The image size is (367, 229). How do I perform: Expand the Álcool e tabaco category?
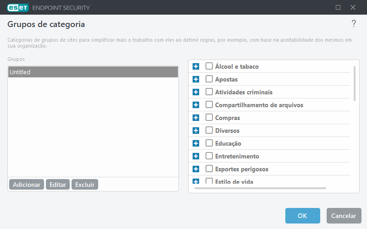tap(196, 66)
